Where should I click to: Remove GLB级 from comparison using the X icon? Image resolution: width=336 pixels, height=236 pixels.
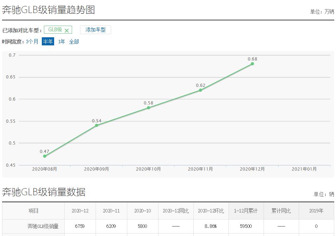pos(67,31)
